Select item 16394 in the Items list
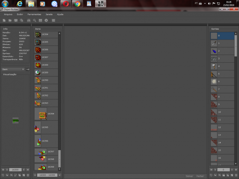Viewport: 239px width, 179px height. [x=46, y=114]
